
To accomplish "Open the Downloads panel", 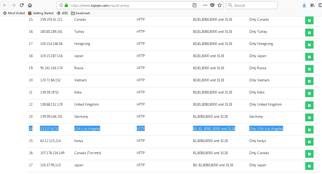I will 304,5.
